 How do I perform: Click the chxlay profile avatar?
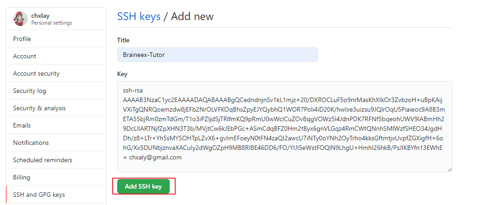pyautogui.click(x=21, y=19)
